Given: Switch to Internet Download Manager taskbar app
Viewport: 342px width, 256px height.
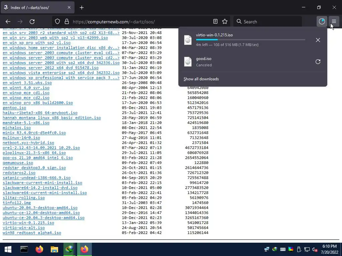Looking at the screenshot, I should coord(69,249).
